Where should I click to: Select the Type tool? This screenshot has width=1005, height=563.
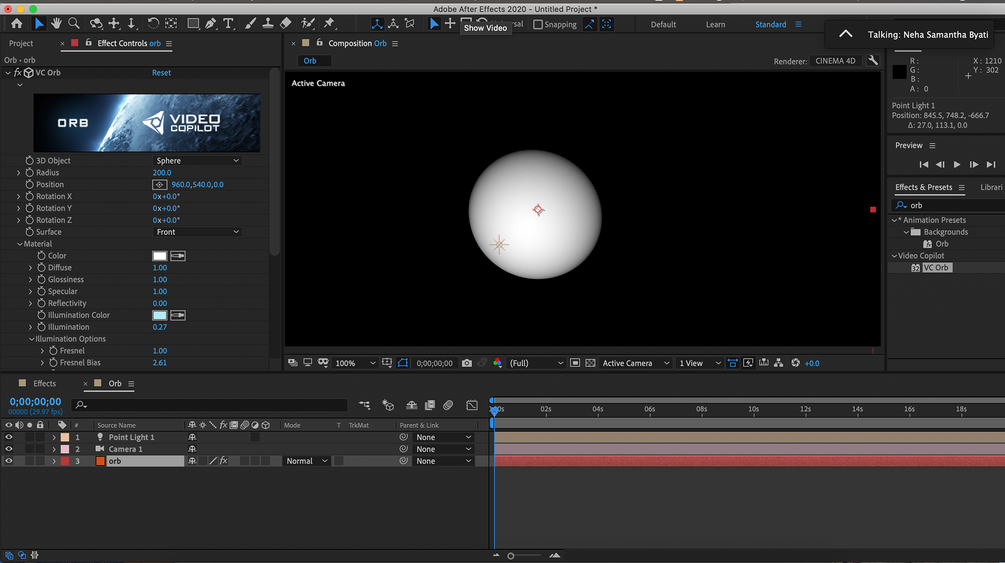(228, 24)
